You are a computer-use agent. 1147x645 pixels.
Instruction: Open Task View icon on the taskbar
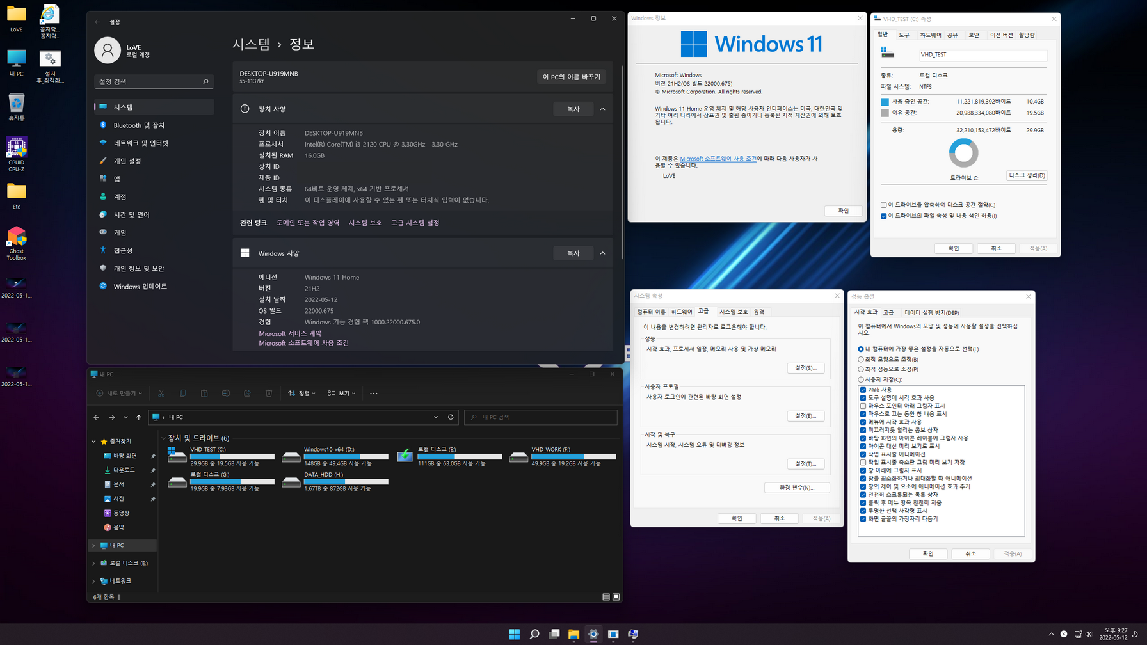click(554, 634)
